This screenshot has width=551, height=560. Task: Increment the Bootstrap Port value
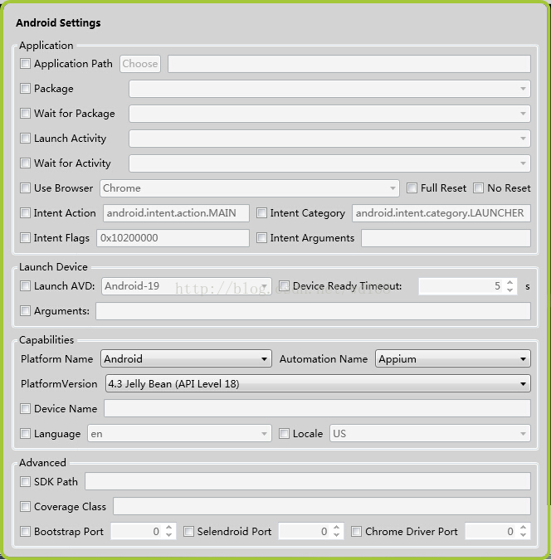(169, 528)
